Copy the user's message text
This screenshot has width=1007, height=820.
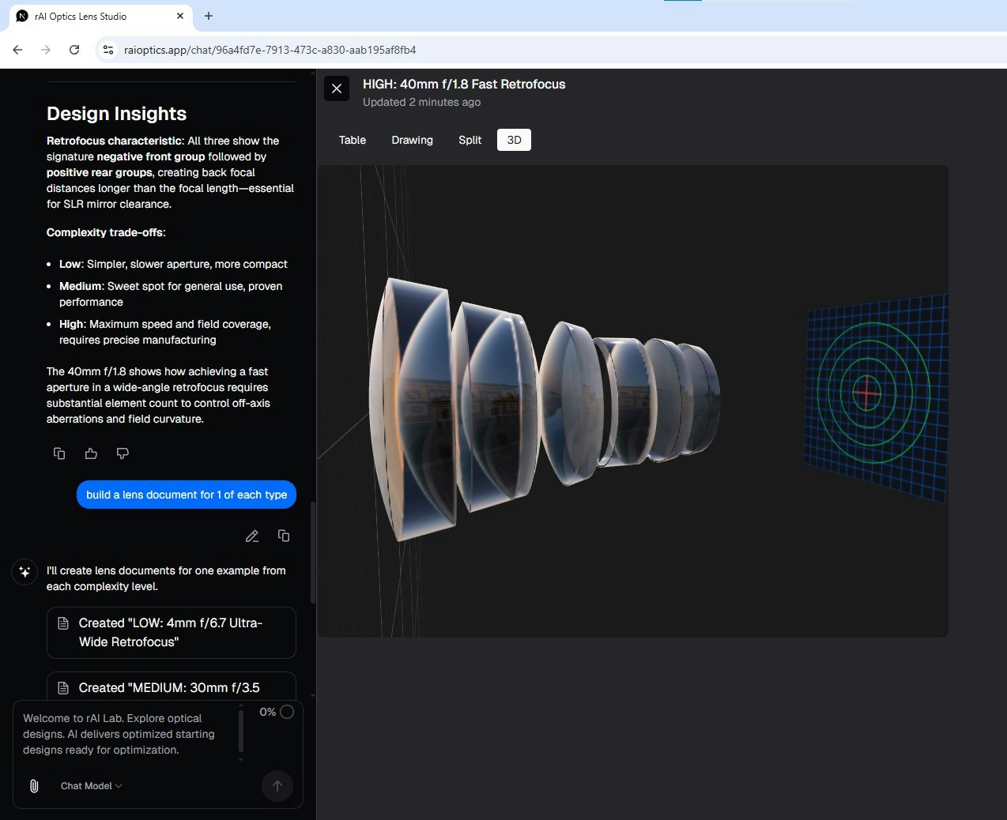coord(284,536)
